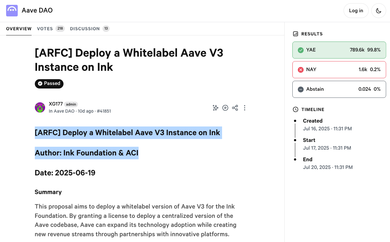This screenshot has height=242, width=390.
Task: Click the check icon in Passed badge
Action: [x=40, y=84]
